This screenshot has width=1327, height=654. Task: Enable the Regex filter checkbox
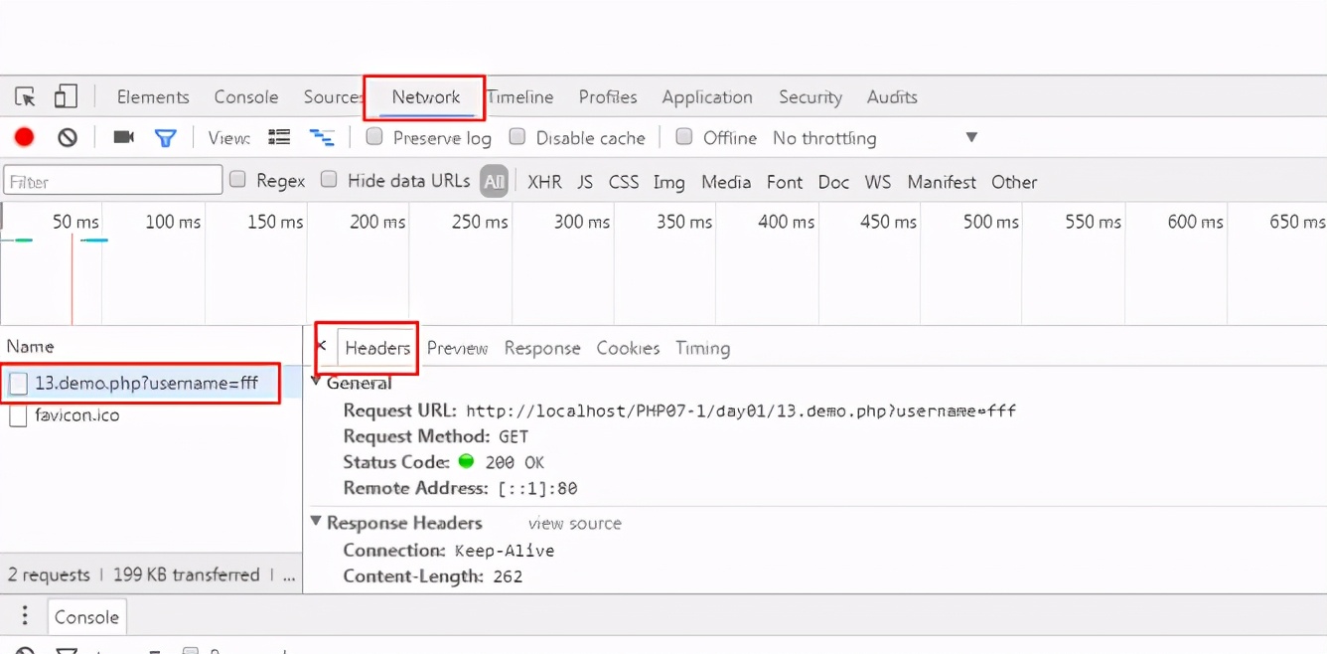click(x=237, y=179)
